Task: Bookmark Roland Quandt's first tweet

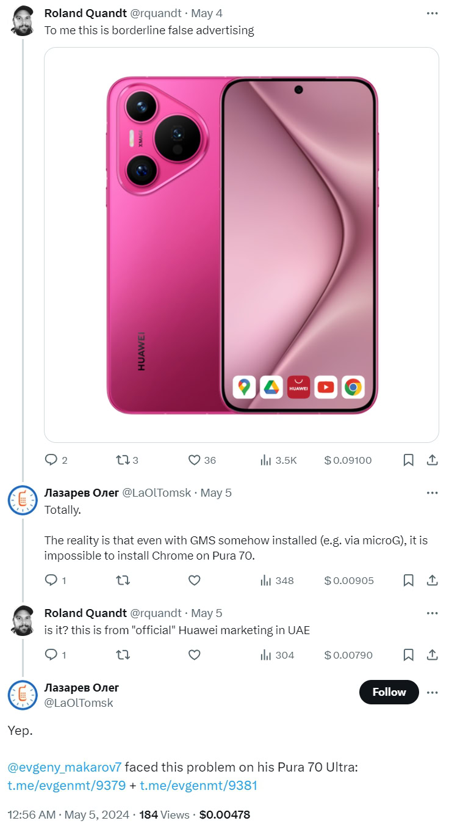Action: tap(409, 460)
